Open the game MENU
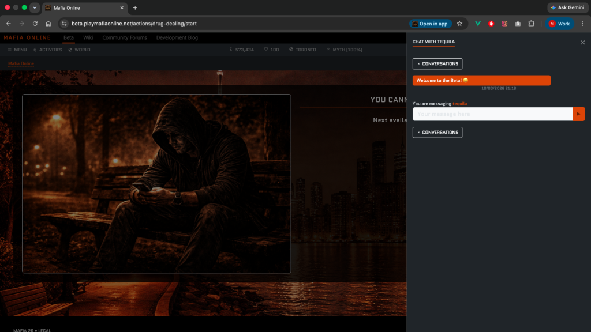 (17, 50)
